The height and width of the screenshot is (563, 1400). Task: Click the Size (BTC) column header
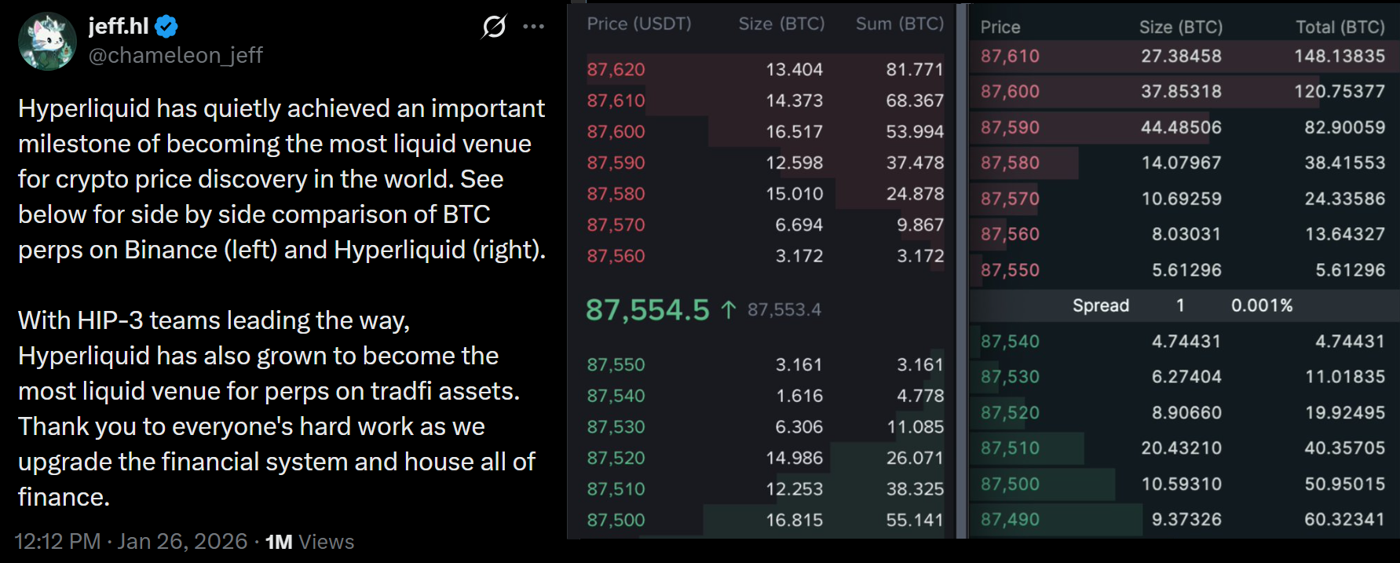[780, 24]
